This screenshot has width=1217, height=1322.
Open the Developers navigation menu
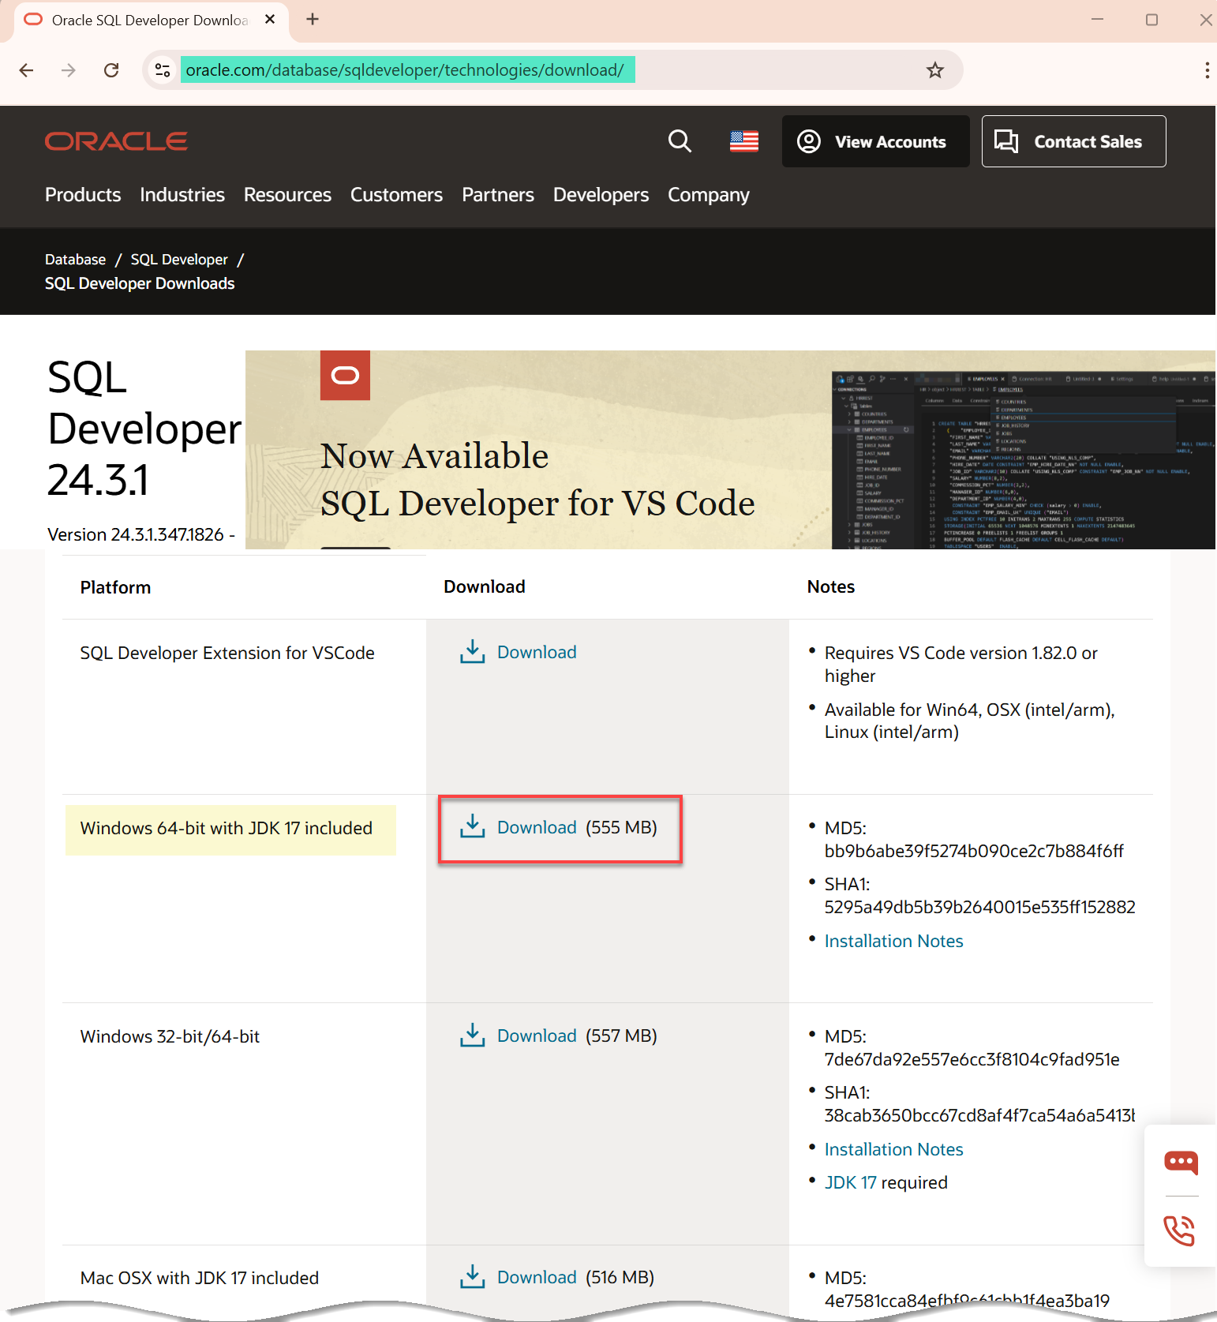click(x=601, y=195)
